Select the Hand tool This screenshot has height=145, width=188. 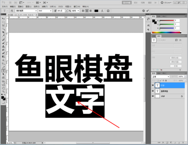tap(3, 88)
